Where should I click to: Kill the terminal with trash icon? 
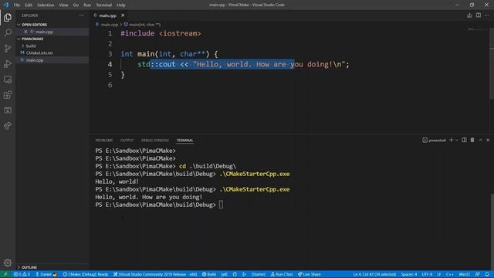click(x=472, y=140)
